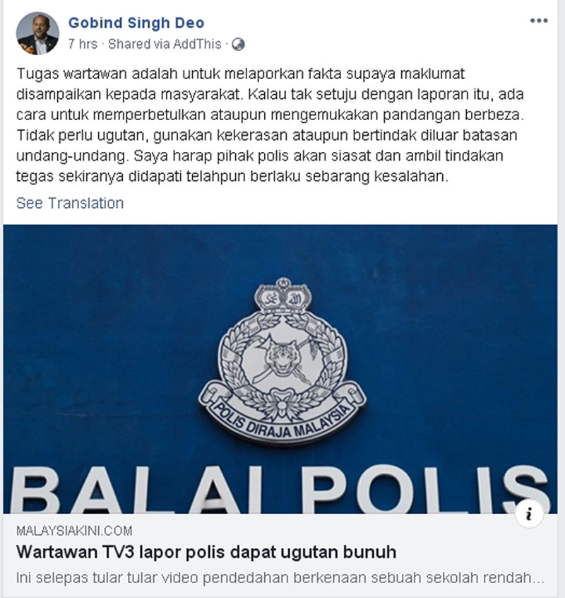Click Gobind Singh Deo's profile picture
This screenshot has height=598, width=565.
[x=37, y=33]
